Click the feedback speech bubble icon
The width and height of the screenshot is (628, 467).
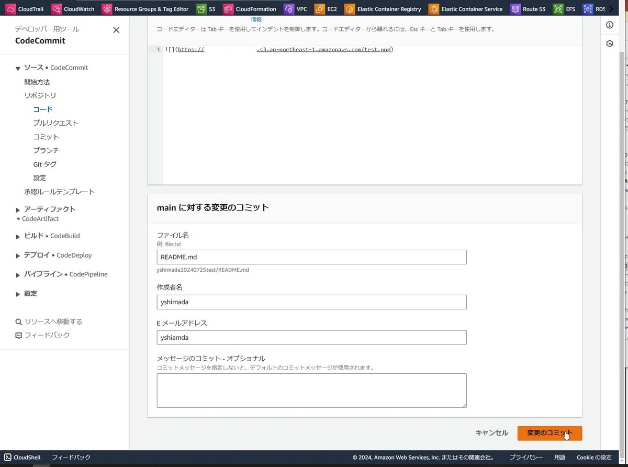[x=19, y=336]
